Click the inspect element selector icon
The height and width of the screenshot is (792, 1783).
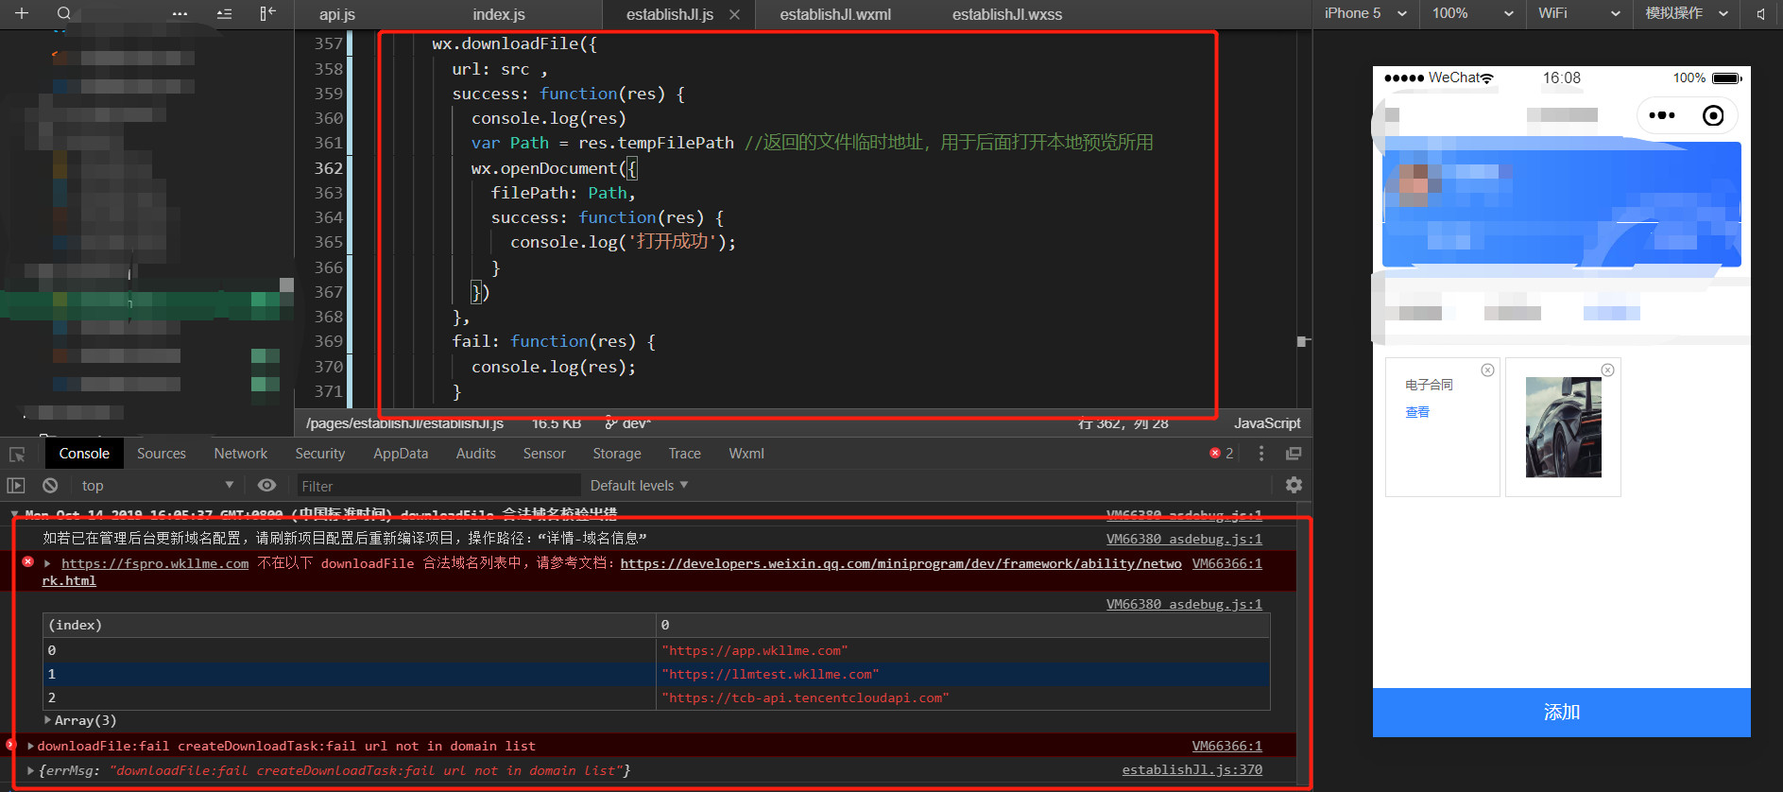17,455
